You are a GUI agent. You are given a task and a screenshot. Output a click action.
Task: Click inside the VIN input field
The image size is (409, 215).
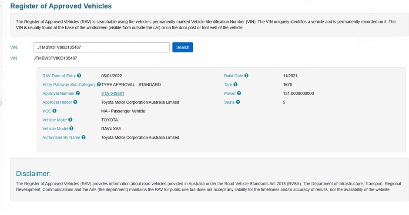point(101,47)
